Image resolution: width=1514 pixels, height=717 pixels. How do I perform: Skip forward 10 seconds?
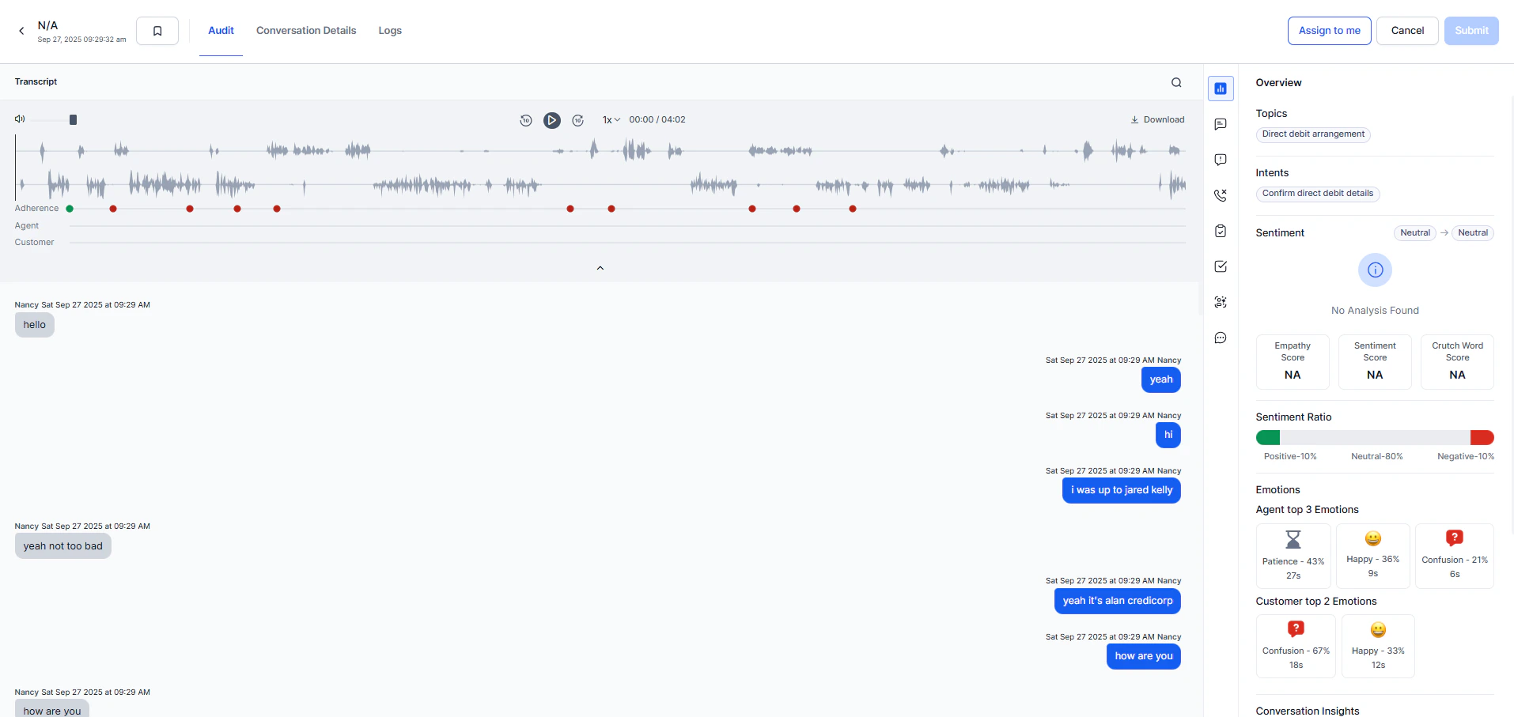(x=578, y=120)
